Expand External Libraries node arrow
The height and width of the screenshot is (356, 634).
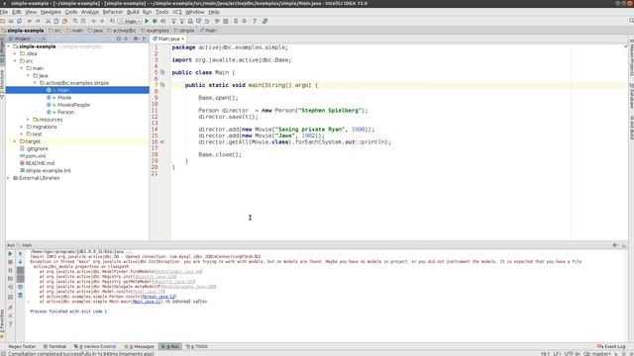[x=9, y=178]
